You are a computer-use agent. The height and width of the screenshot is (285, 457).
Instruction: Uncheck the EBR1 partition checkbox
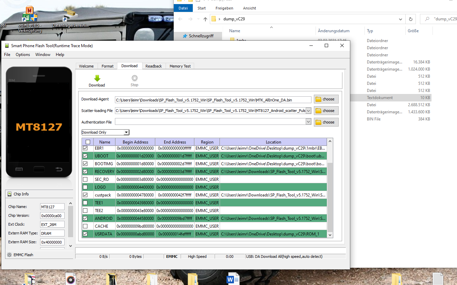[85, 148]
